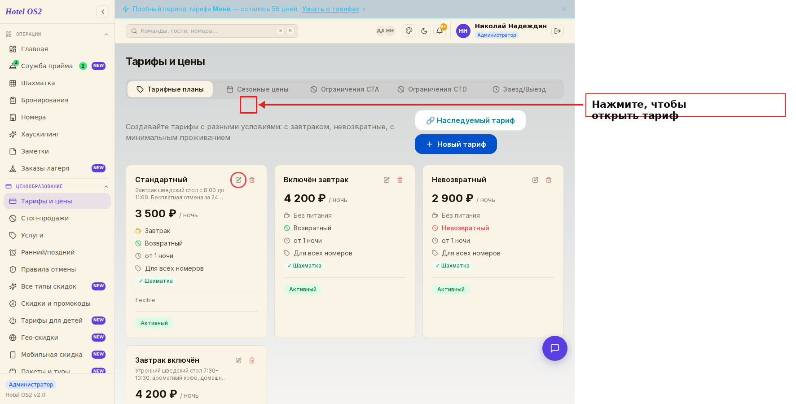Viewport: 796px width, 404px height.
Task: Click edit icon on Невозвратный tariff card
Action: (x=535, y=180)
